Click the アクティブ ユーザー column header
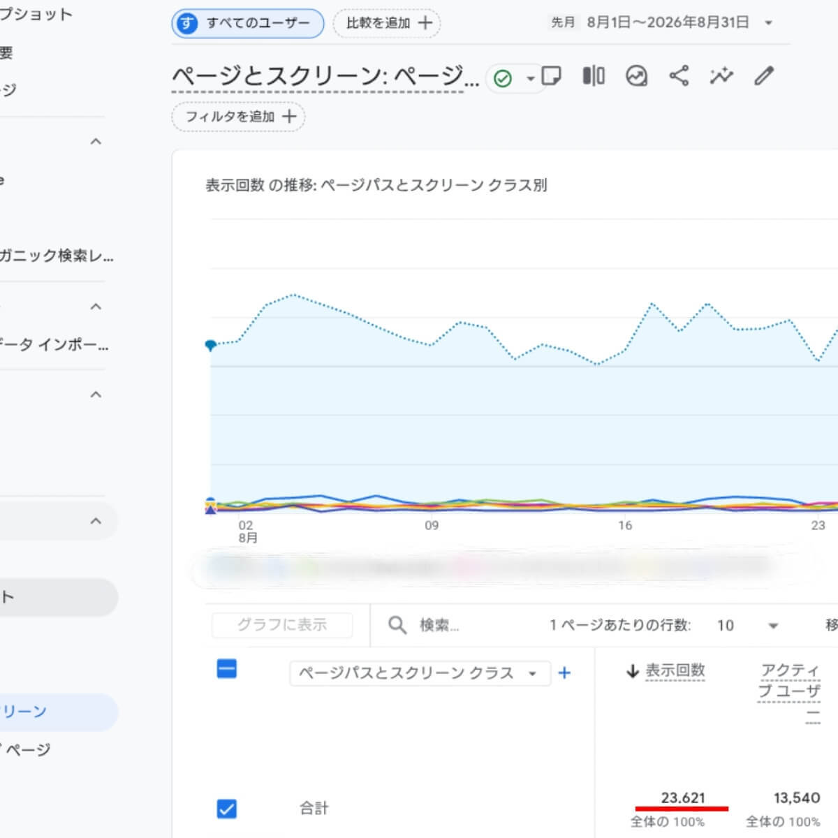 pos(790,693)
